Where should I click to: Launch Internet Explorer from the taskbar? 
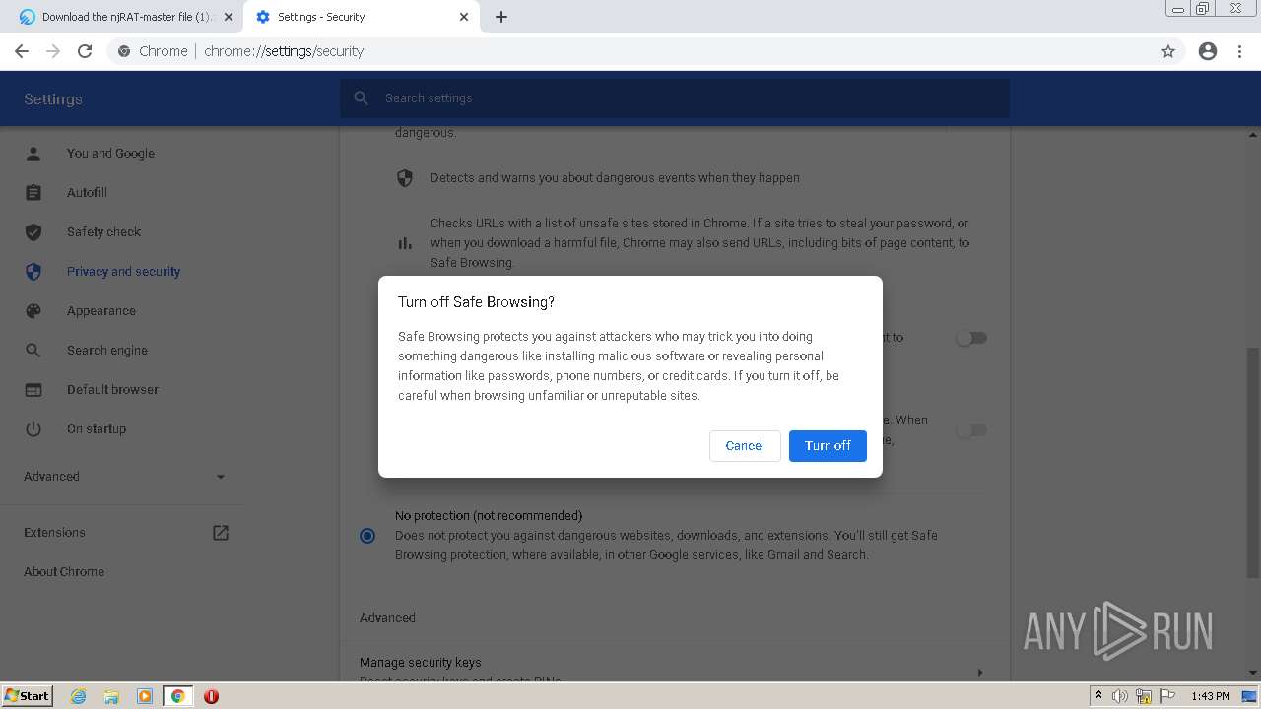pyautogui.click(x=79, y=696)
